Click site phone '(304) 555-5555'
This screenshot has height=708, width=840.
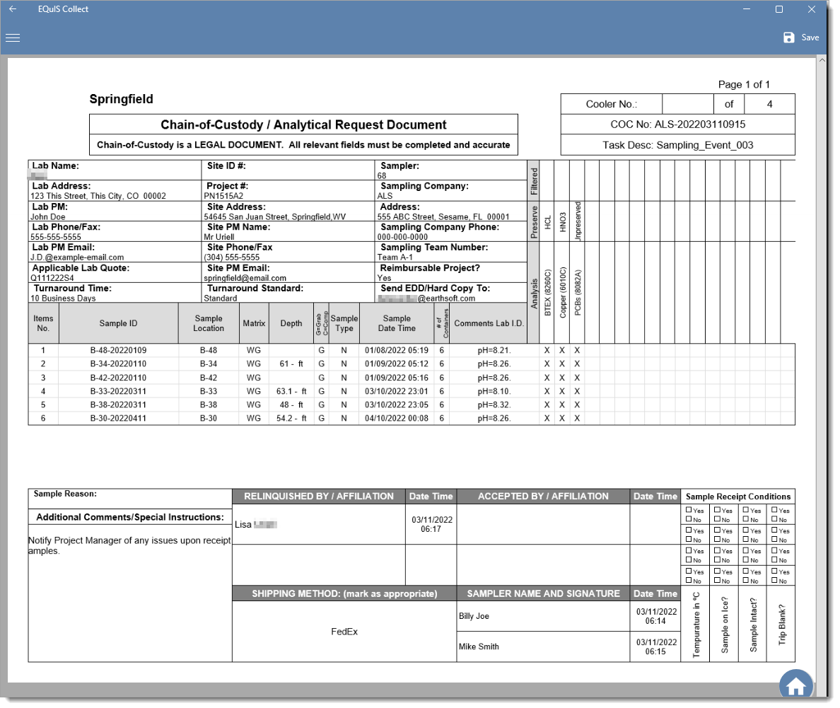coord(231,257)
